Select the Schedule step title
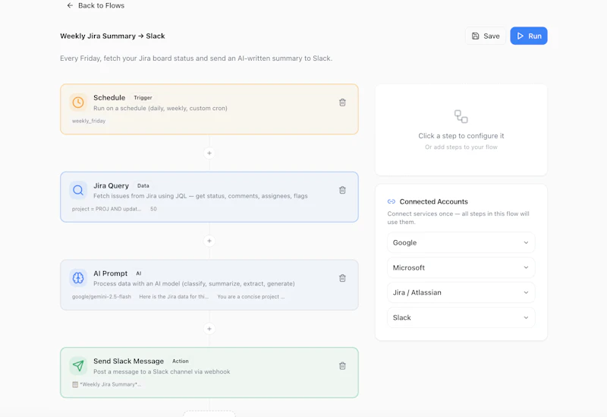The height and width of the screenshot is (417, 607). [109, 98]
